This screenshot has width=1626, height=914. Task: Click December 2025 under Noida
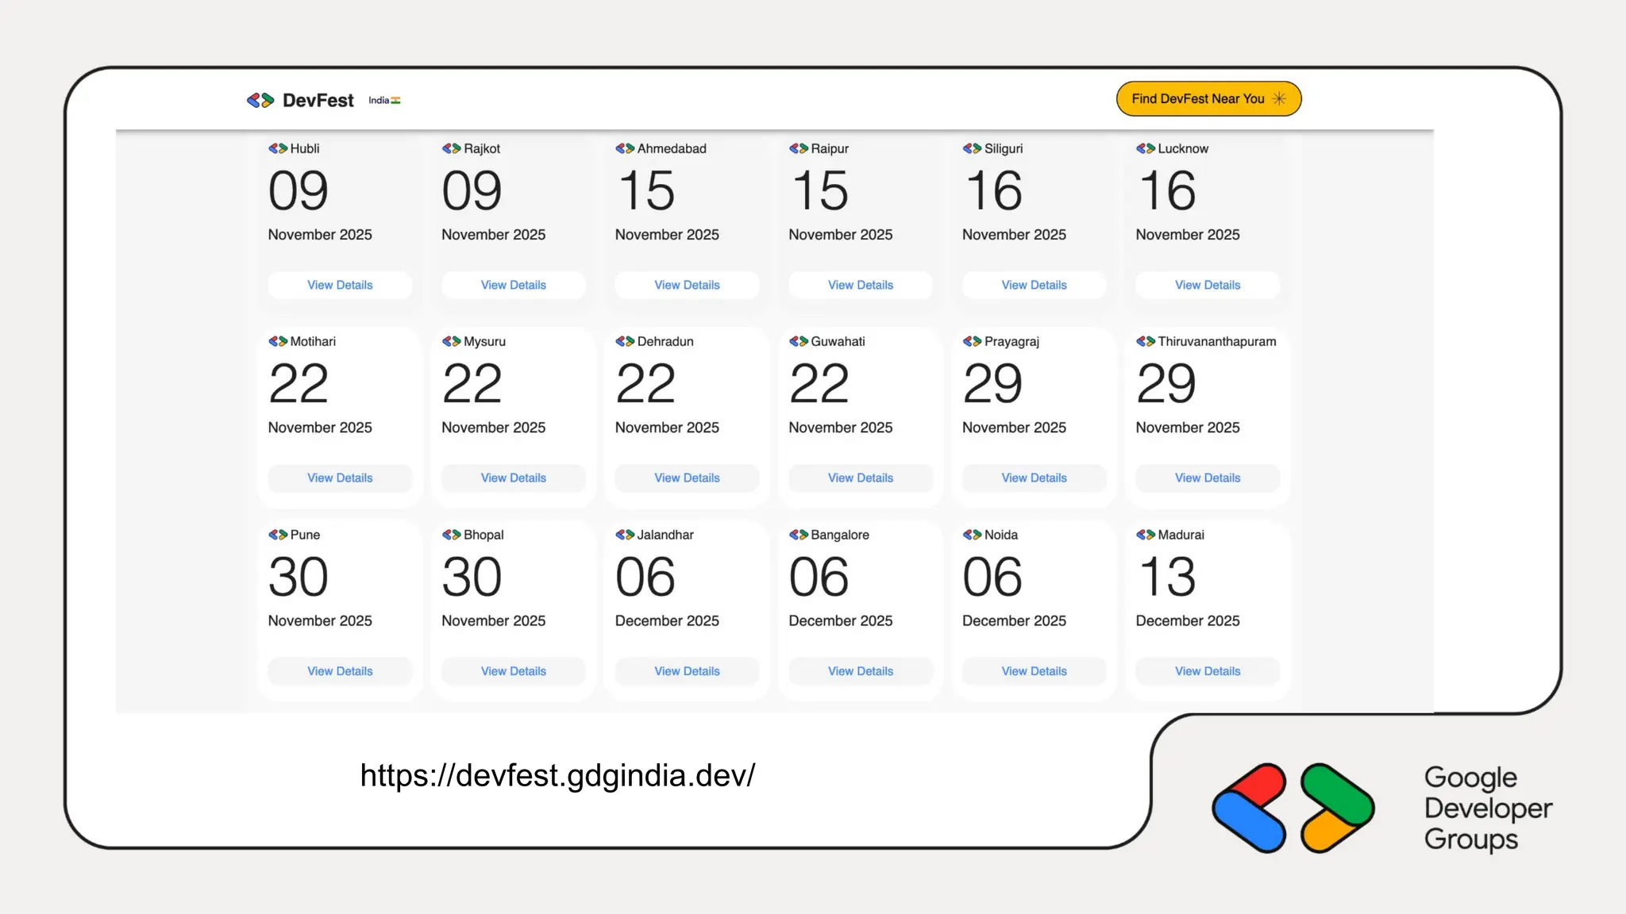pos(1014,620)
